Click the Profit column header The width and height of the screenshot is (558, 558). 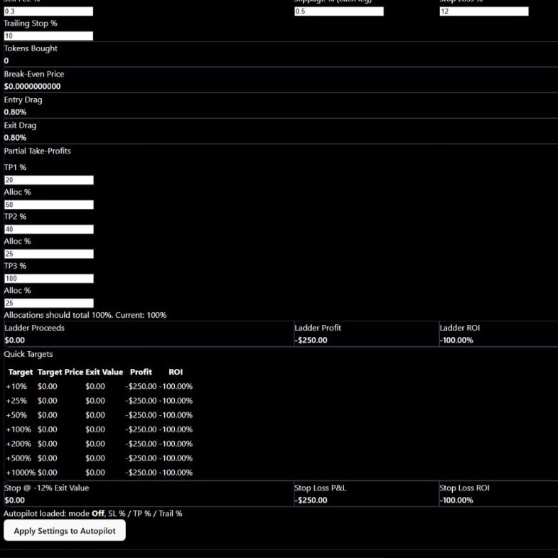pyautogui.click(x=141, y=372)
